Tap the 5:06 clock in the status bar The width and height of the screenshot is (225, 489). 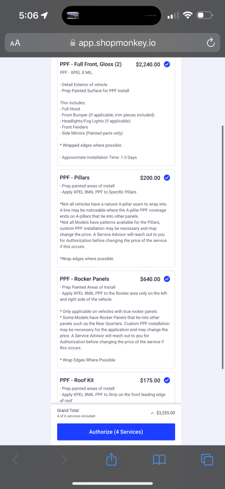[28, 16]
